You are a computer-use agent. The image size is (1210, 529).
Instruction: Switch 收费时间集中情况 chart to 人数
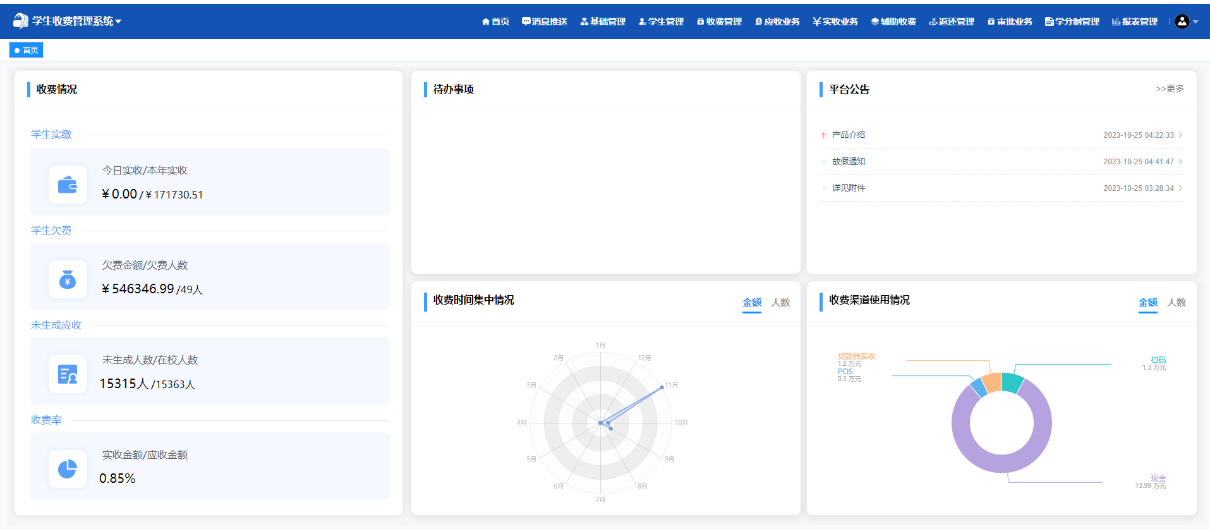coord(781,303)
